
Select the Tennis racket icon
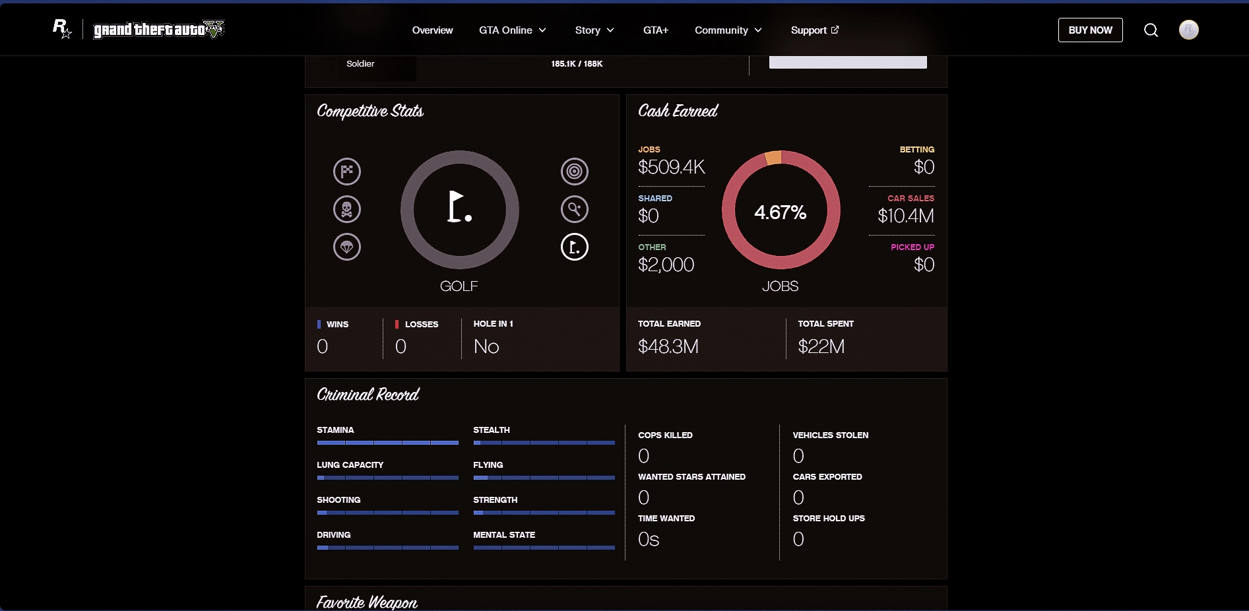[574, 209]
